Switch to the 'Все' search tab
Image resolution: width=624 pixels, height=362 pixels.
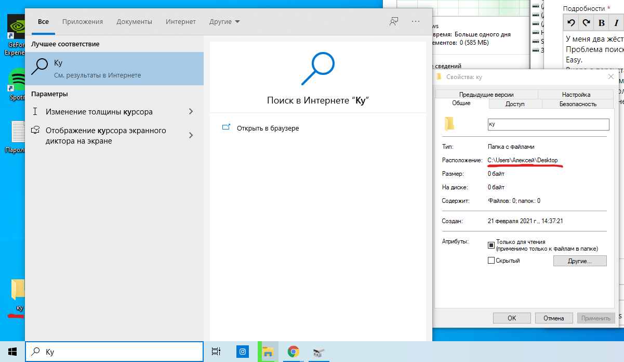pyautogui.click(x=43, y=22)
